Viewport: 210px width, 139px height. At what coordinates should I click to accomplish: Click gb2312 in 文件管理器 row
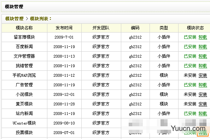click(x=135, y=56)
